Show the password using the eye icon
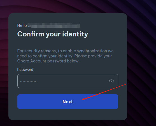 111,81
